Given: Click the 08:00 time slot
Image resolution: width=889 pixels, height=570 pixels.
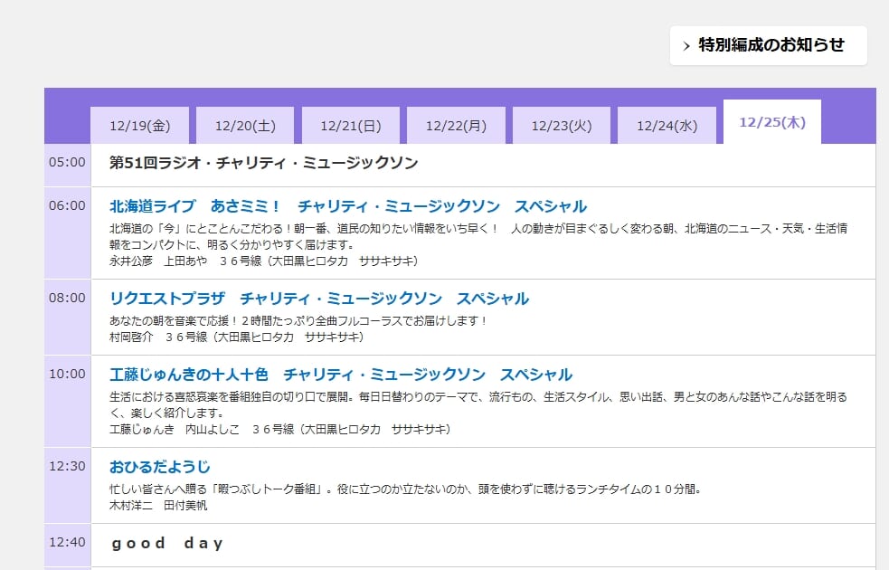Looking at the screenshot, I should click(x=64, y=298).
